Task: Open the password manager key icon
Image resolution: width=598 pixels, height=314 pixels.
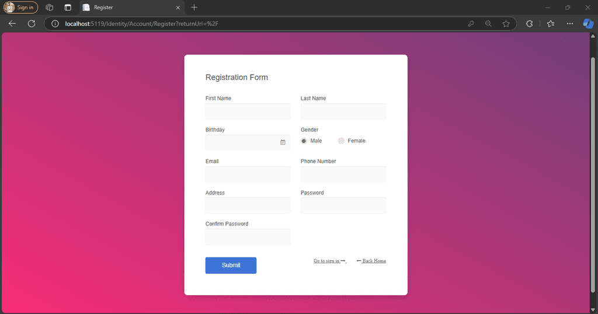Action: pyautogui.click(x=471, y=23)
